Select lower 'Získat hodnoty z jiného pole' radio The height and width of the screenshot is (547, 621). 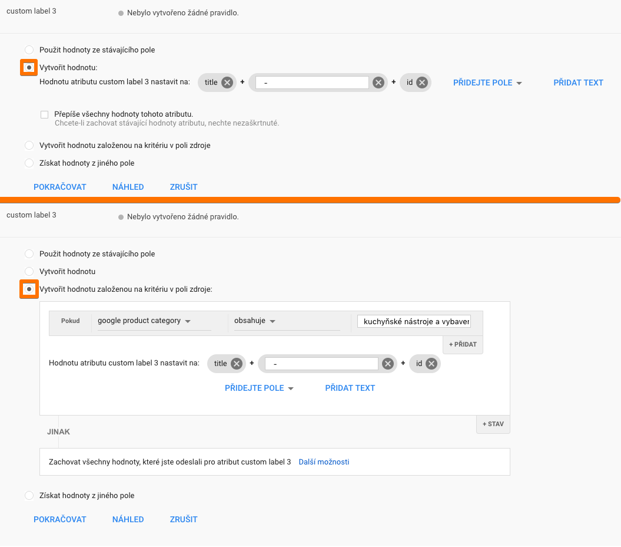pyautogui.click(x=29, y=496)
